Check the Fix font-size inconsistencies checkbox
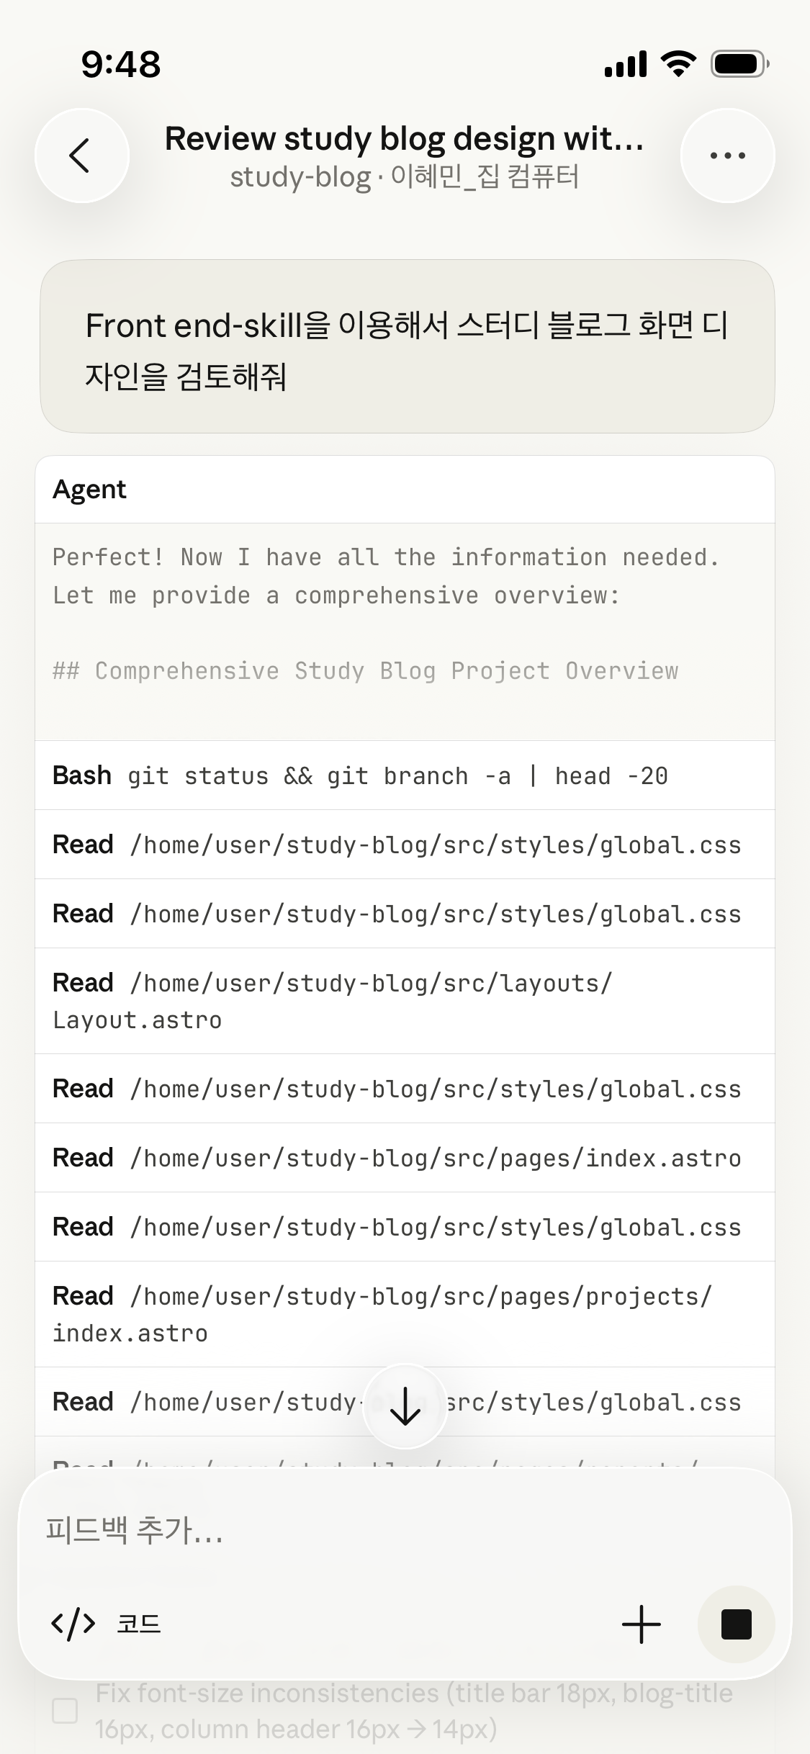The width and height of the screenshot is (810, 1754). pos(66,1711)
